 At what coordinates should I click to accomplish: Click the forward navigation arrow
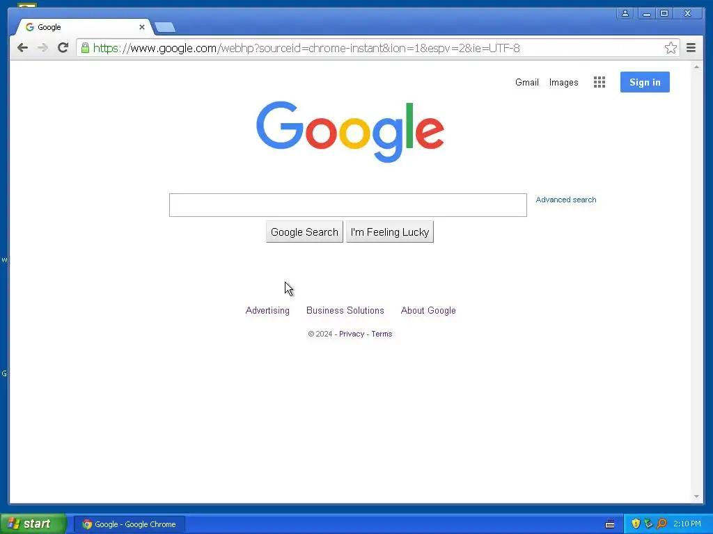click(x=42, y=48)
